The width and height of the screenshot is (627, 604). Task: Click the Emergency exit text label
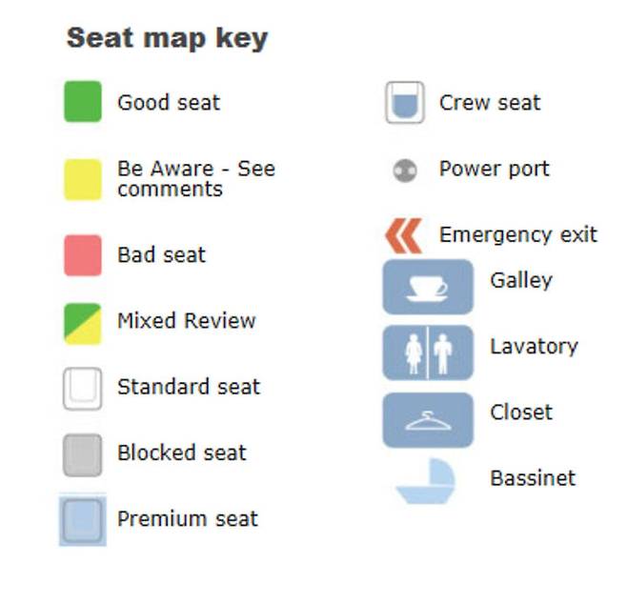click(517, 234)
